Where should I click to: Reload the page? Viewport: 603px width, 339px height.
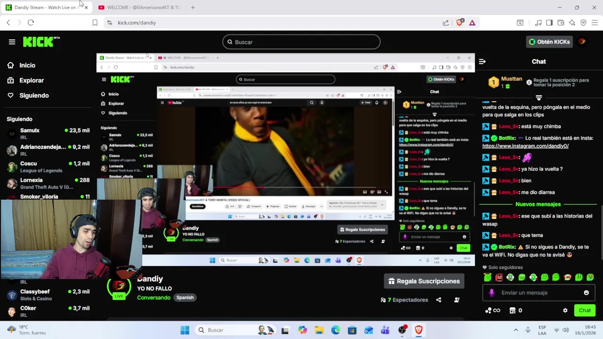[31, 23]
